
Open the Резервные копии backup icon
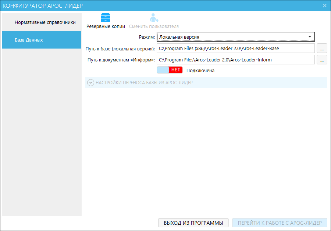(105, 18)
